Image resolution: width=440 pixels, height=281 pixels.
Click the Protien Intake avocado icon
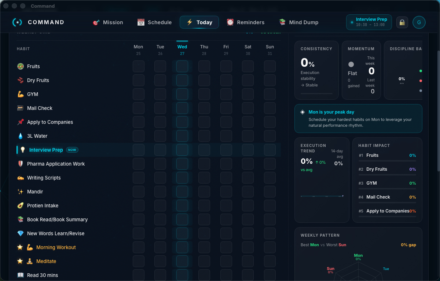pos(21,206)
